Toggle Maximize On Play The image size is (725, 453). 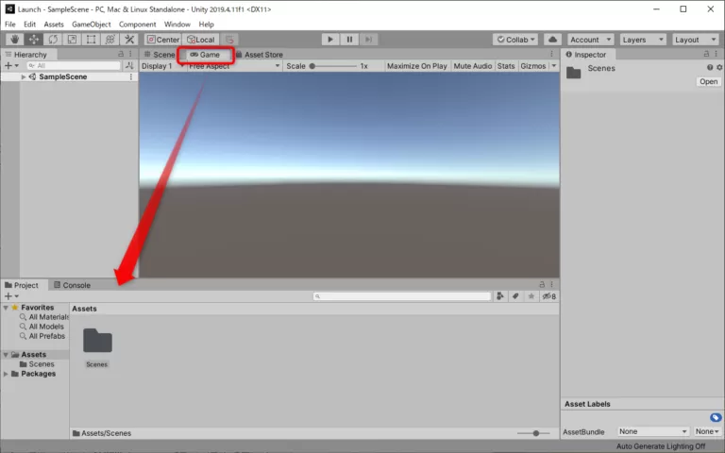[416, 67]
